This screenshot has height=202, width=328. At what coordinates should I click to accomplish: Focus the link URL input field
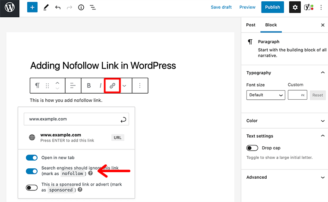tap(76, 119)
